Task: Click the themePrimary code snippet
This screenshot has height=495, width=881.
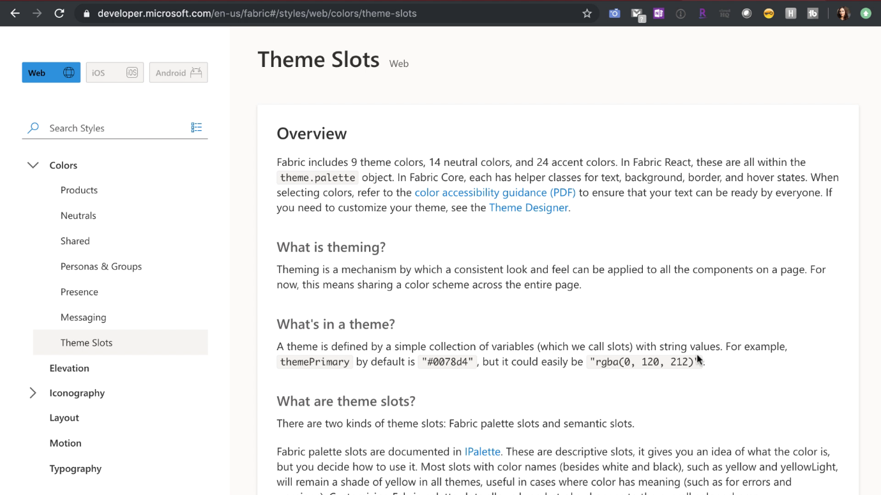Action: 315,362
